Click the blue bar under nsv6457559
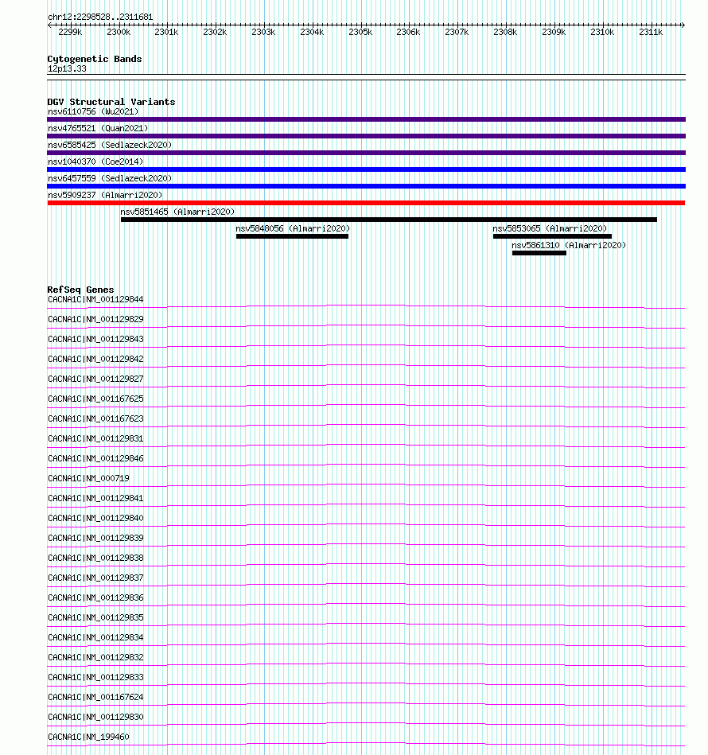Screen dimensions: 708x755 pos(366,186)
